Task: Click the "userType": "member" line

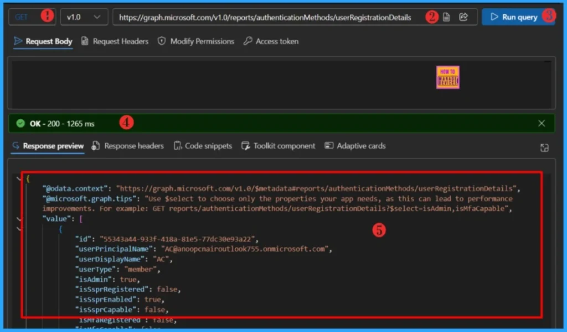Action: [x=117, y=269]
